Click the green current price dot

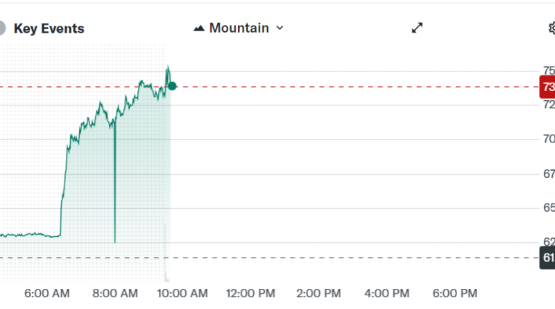172,86
